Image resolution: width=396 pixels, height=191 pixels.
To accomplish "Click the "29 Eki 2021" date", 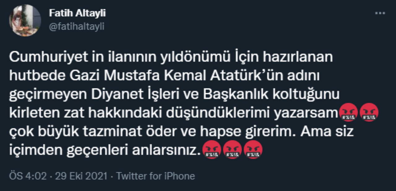I will point(81,176).
